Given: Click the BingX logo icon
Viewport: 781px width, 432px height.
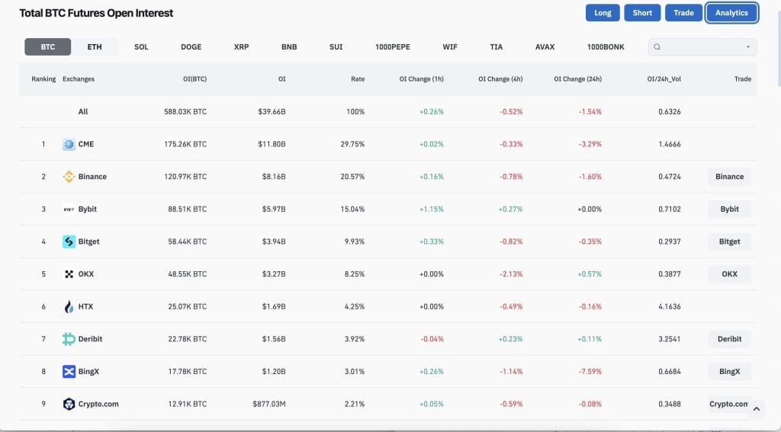Looking at the screenshot, I should click(69, 372).
